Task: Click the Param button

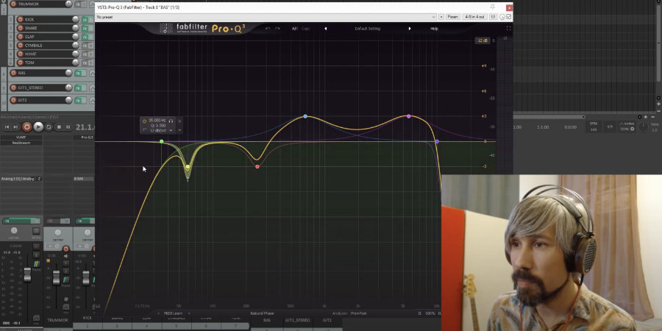Action: tap(452, 17)
